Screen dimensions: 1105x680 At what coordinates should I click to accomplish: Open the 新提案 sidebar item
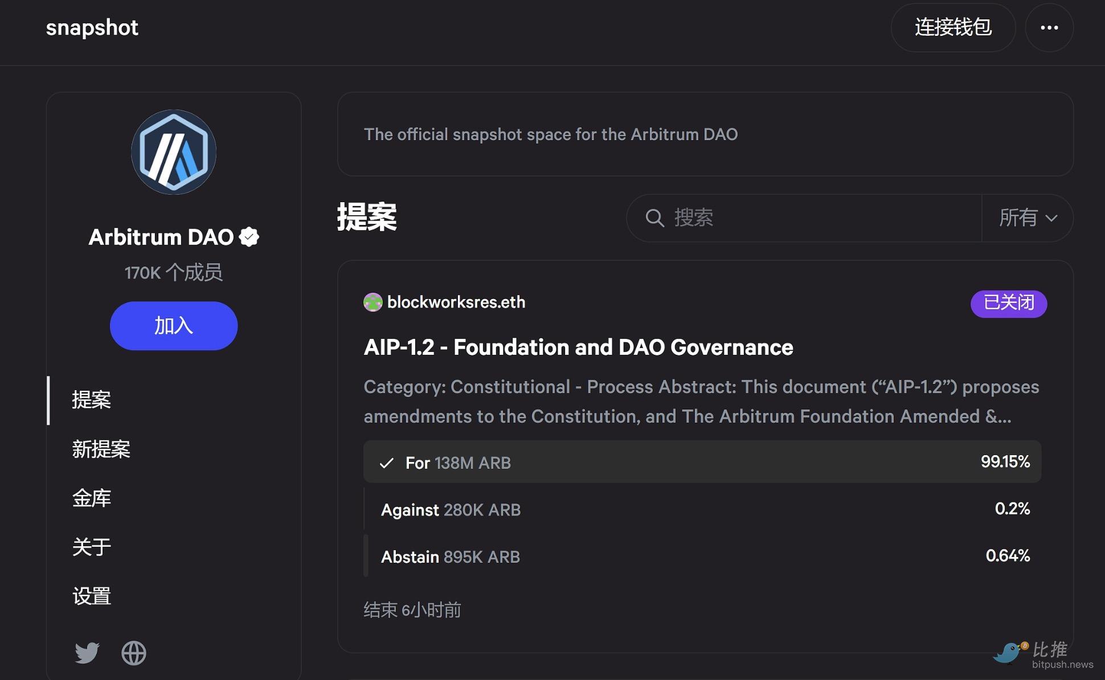click(101, 449)
